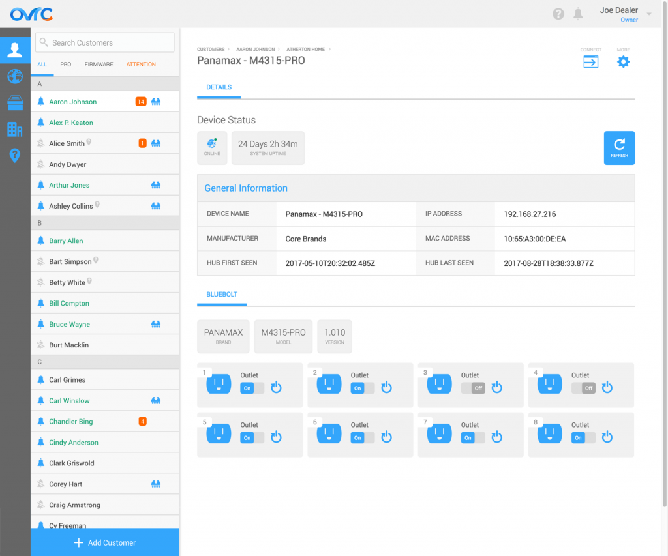Viewport: 668px width, 556px height.
Task: Power cycle Outlet 8
Action: tap(607, 437)
